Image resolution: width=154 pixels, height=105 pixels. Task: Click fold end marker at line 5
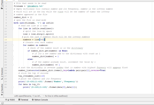point(13,15)
